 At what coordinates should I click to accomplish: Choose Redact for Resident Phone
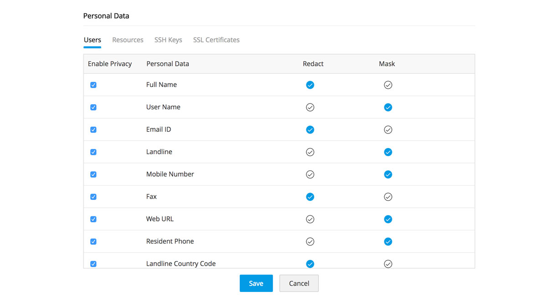tap(310, 241)
